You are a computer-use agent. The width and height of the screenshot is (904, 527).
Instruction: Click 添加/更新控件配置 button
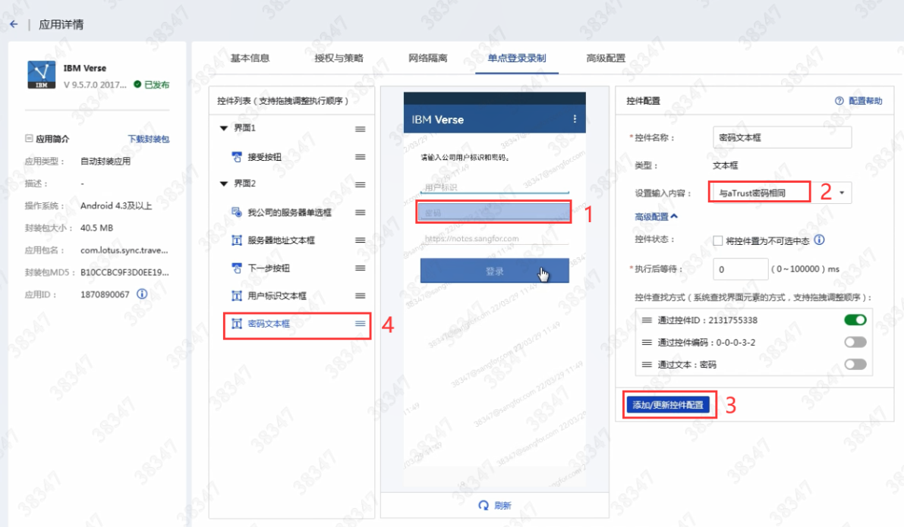coord(668,405)
